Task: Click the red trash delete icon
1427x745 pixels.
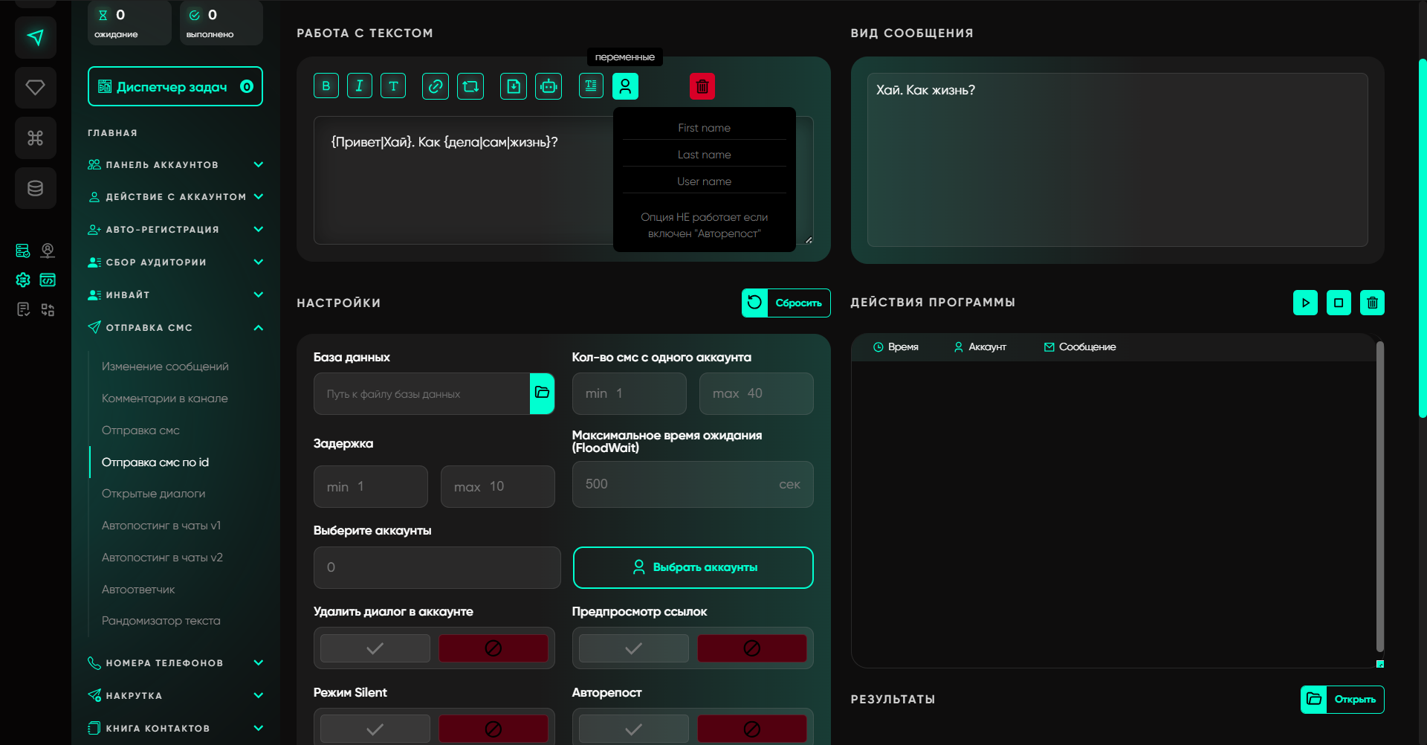Action: coord(702,87)
